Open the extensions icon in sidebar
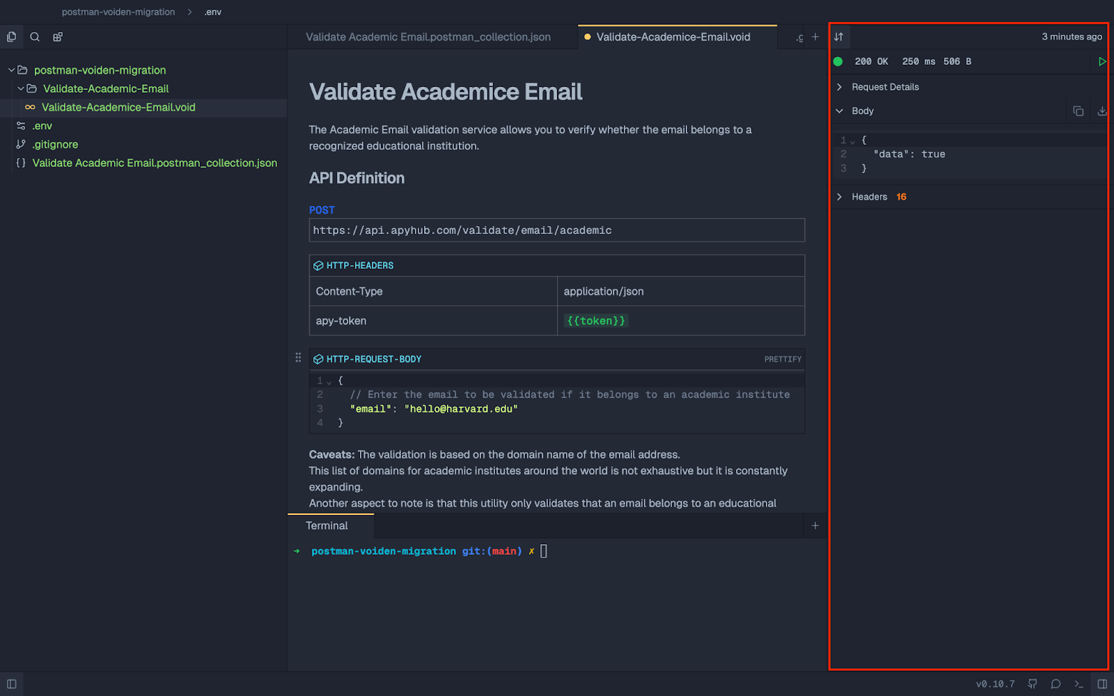 pos(58,37)
